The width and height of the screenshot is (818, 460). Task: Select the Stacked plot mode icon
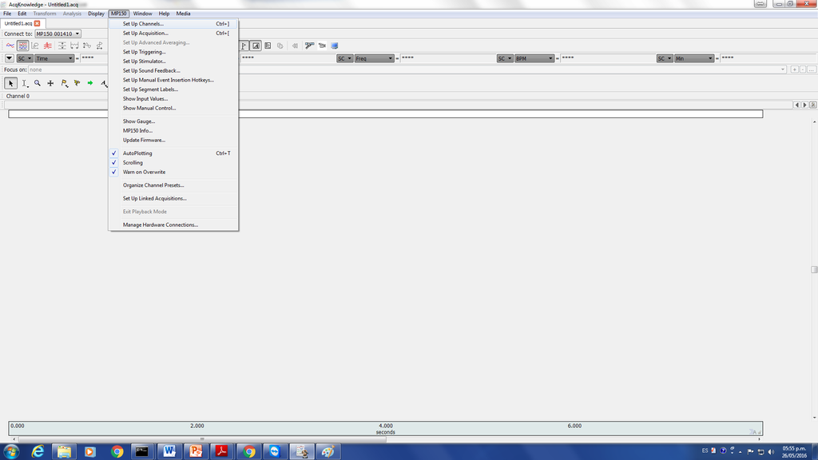(47, 46)
